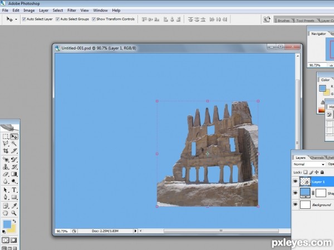Select the Gradient tool

tap(14, 174)
